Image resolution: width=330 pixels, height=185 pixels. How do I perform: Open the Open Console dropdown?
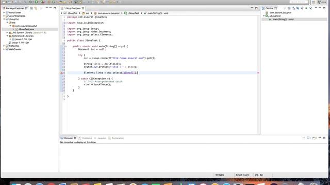point(316,138)
